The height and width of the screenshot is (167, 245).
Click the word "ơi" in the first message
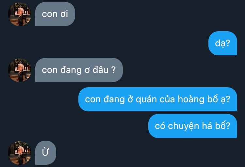pyautogui.click(x=64, y=14)
